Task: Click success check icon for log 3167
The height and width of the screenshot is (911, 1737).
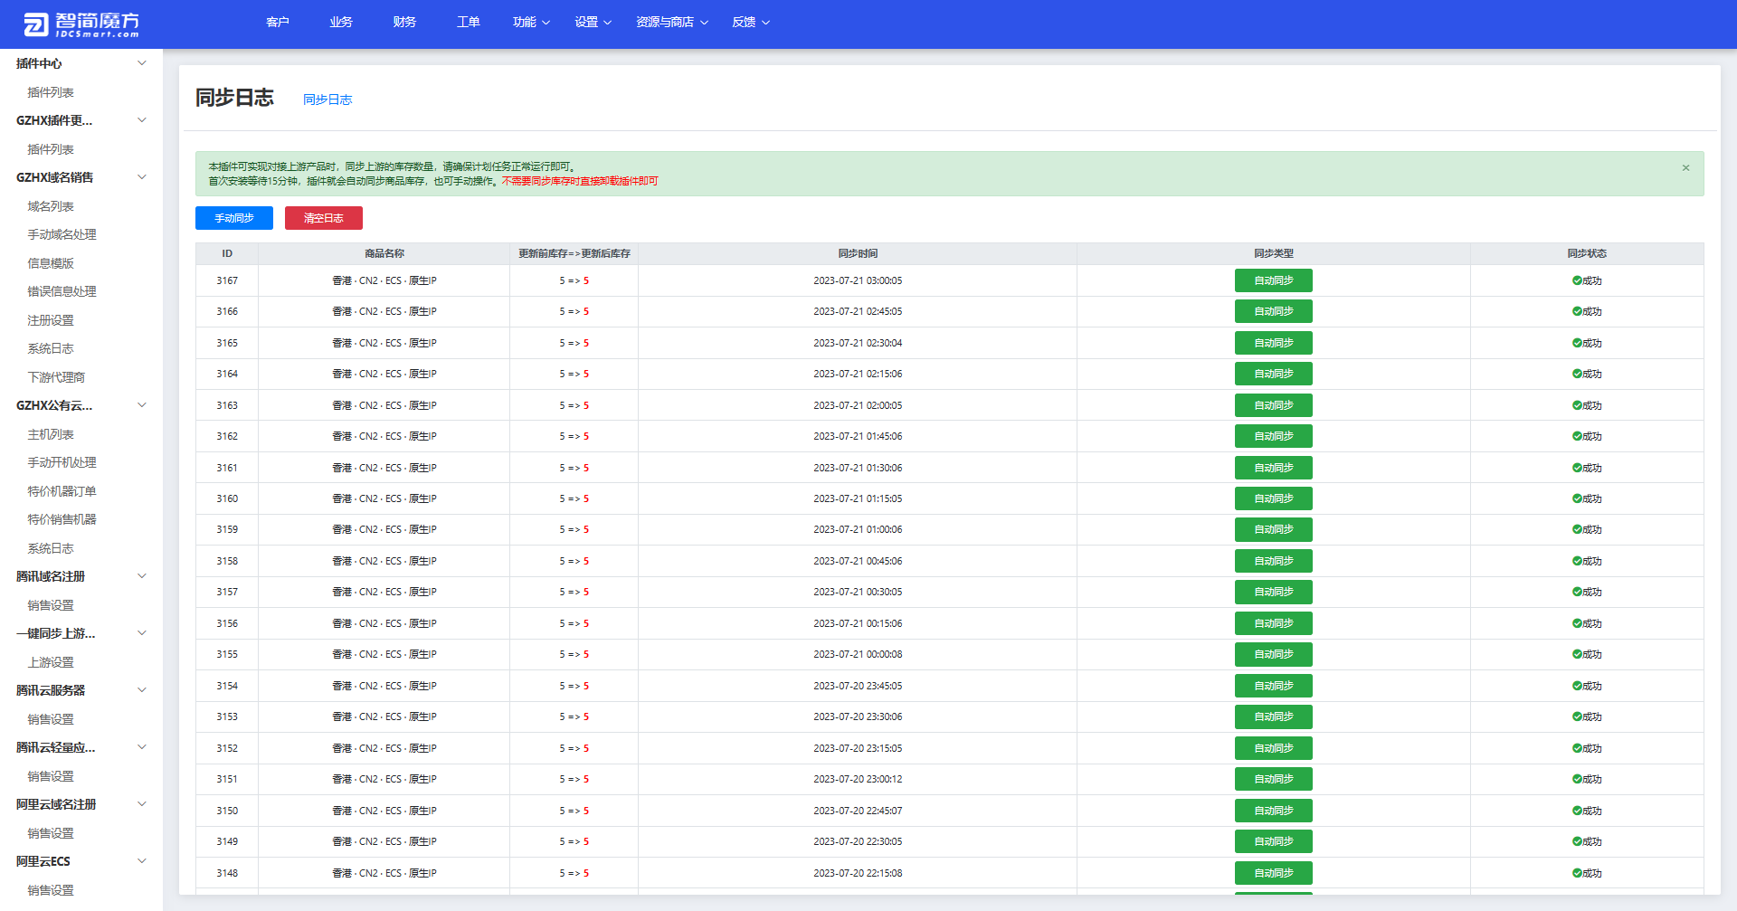Action: (1577, 280)
